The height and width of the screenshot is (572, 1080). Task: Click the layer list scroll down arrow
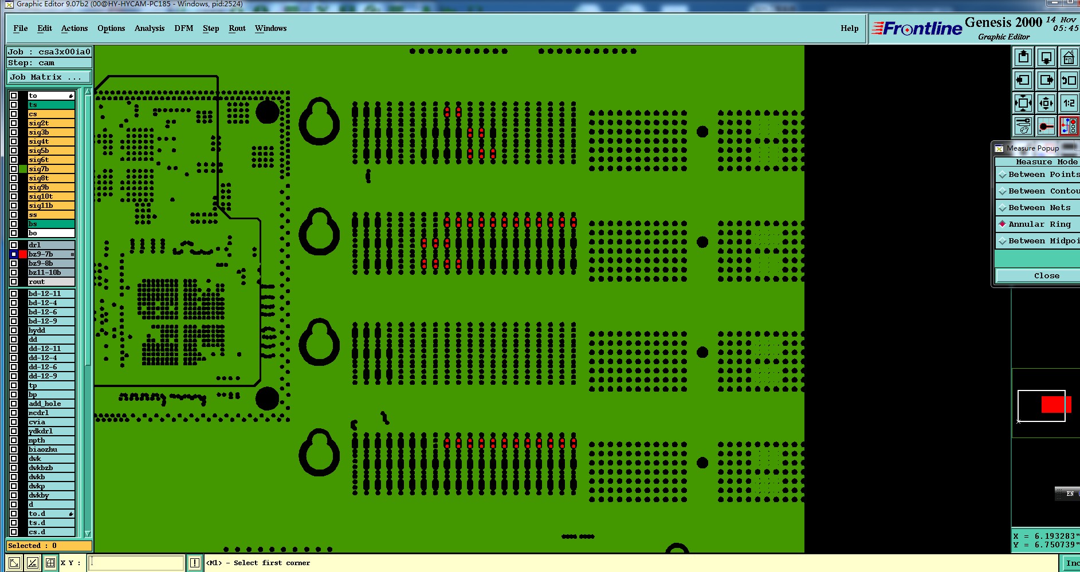coord(88,533)
